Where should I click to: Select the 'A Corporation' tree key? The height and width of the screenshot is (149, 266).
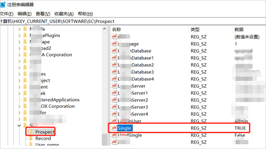click(51, 55)
